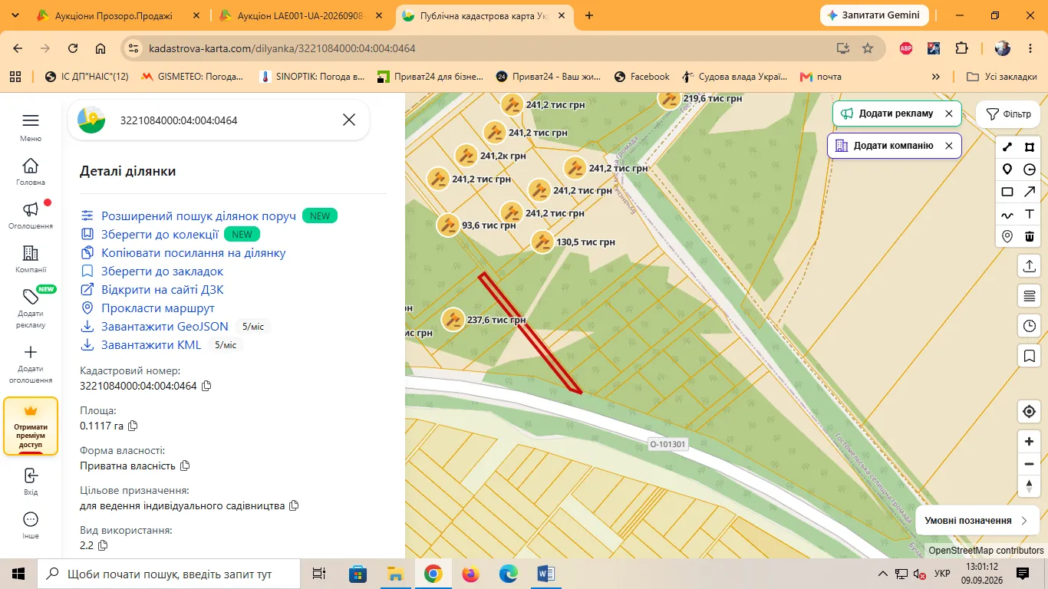Open the map history clock button
Screen dimensions: 1048x589
[x=1029, y=326]
